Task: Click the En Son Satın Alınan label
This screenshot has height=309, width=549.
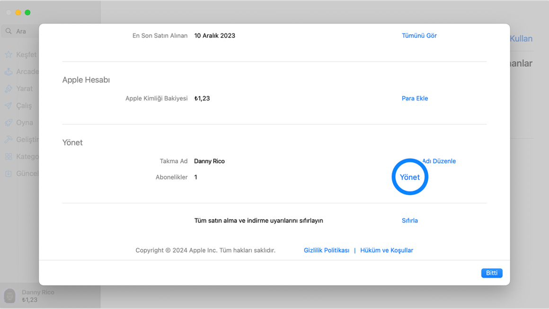Action: pyautogui.click(x=160, y=35)
